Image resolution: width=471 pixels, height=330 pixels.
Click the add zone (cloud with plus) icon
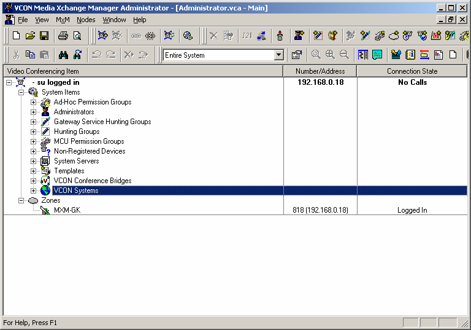coord(394,36)
